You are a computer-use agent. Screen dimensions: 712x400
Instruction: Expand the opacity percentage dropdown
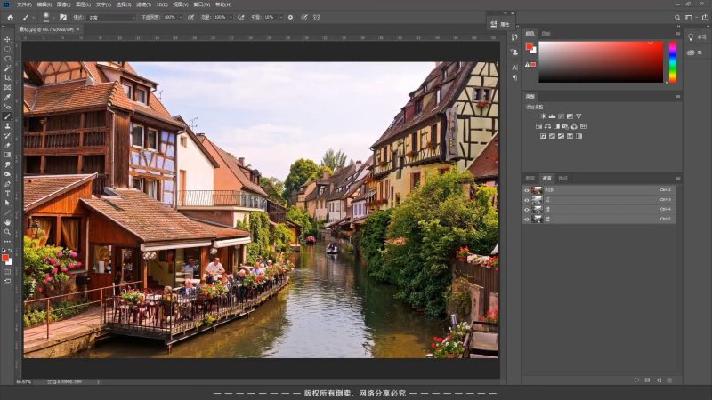(182, 17)
